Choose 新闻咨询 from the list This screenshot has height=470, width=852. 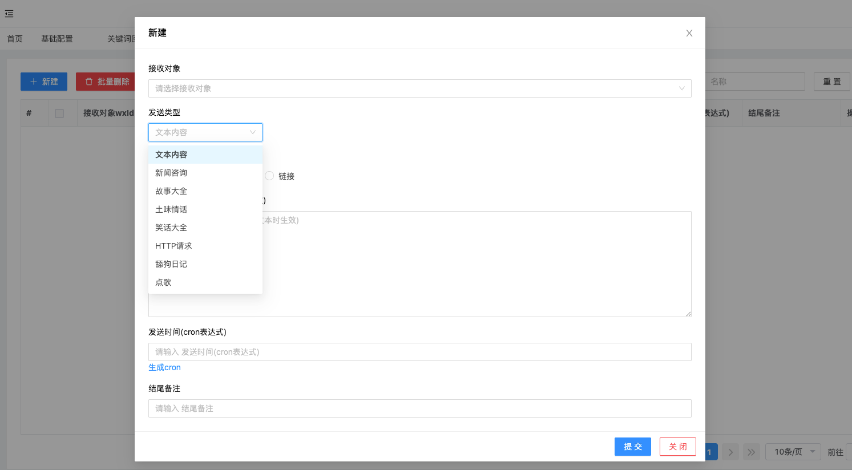point(171,173)
